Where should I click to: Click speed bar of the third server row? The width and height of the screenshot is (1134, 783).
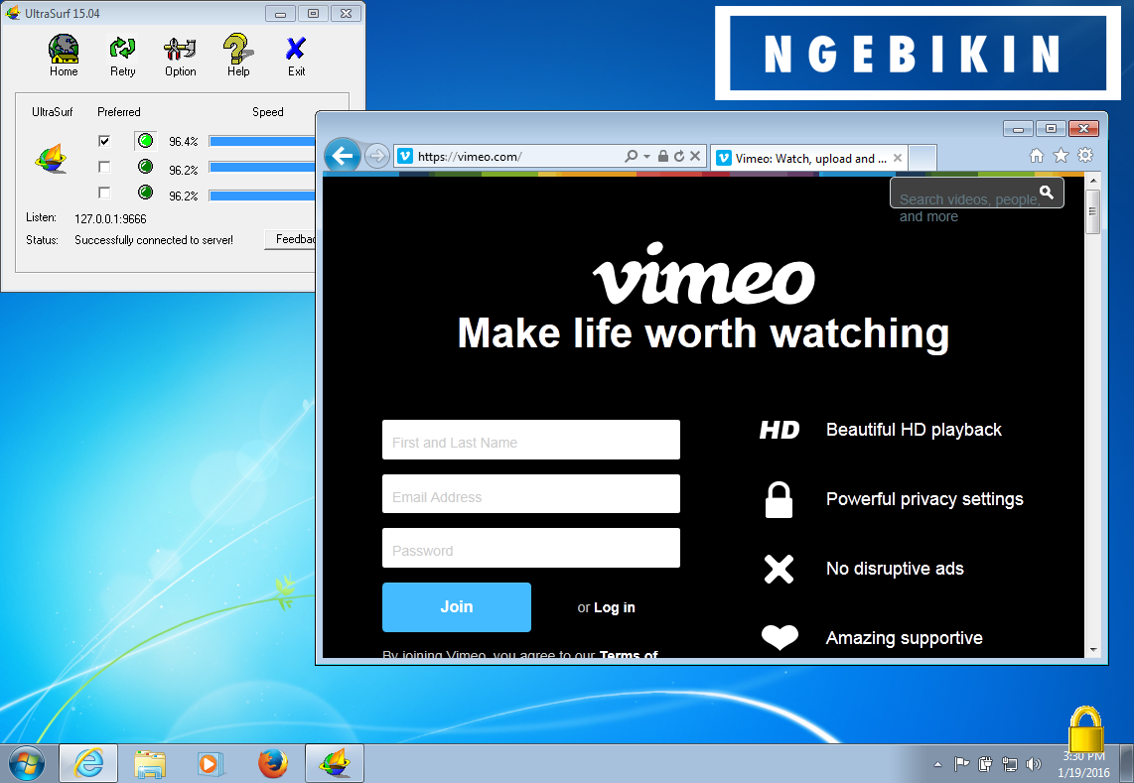click(x=262, y=196)
